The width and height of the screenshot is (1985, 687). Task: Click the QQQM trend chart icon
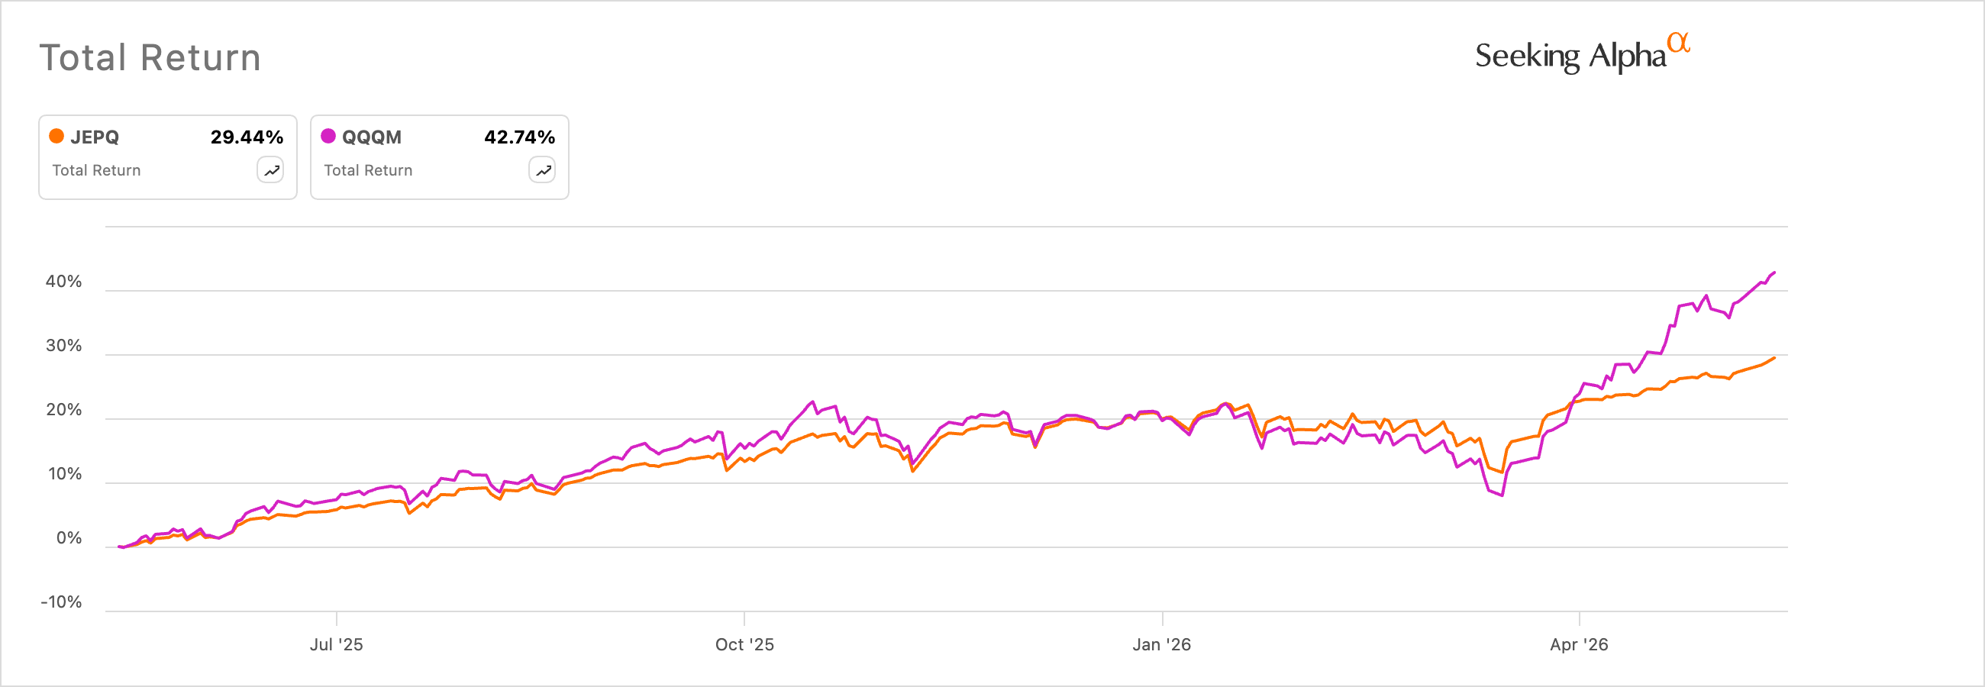pyautogui.click(x=543, y=170)
